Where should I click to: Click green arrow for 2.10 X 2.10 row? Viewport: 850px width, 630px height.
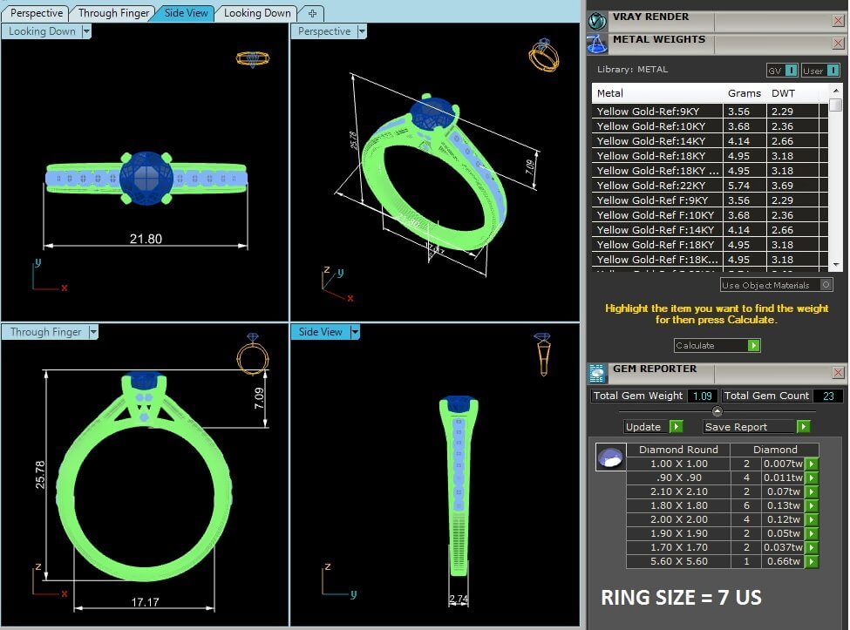pyautogui.click(x=812, y=491)
